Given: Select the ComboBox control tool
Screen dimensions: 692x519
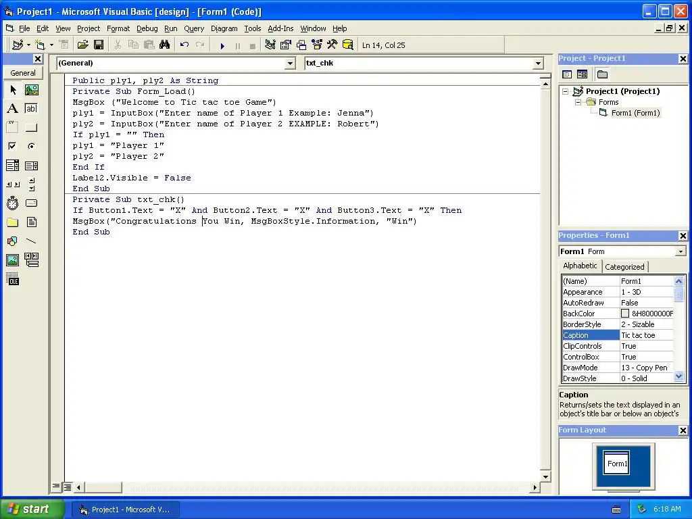Looking at the screenshot, I should click(13, 166).
